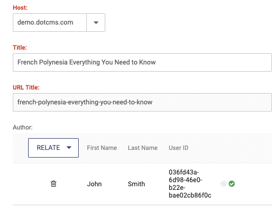Click the Title field label
The width and height of the screenshot is (280, 219).
pyautogui.click(x=20, y=48)
